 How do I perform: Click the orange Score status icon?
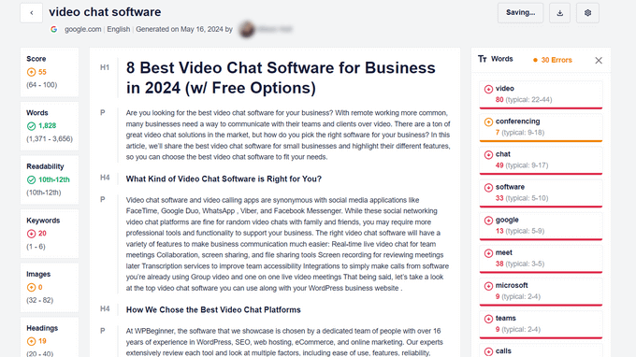click(31, 72)
